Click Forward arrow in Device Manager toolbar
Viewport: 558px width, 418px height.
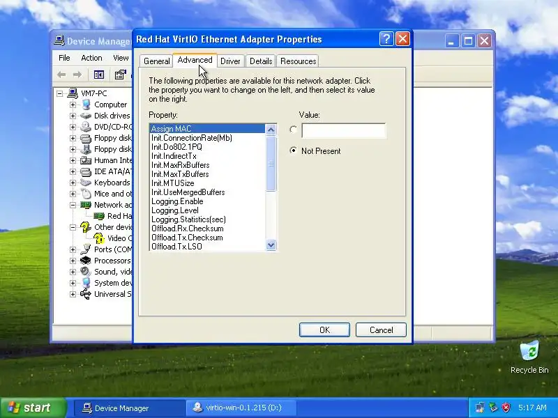click(77, 75)
